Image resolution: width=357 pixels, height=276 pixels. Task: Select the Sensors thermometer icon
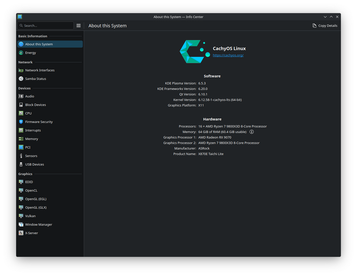pos(21,156)
